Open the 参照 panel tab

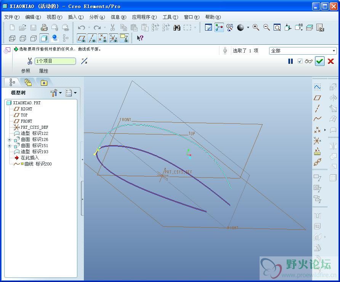pos(26,71)
